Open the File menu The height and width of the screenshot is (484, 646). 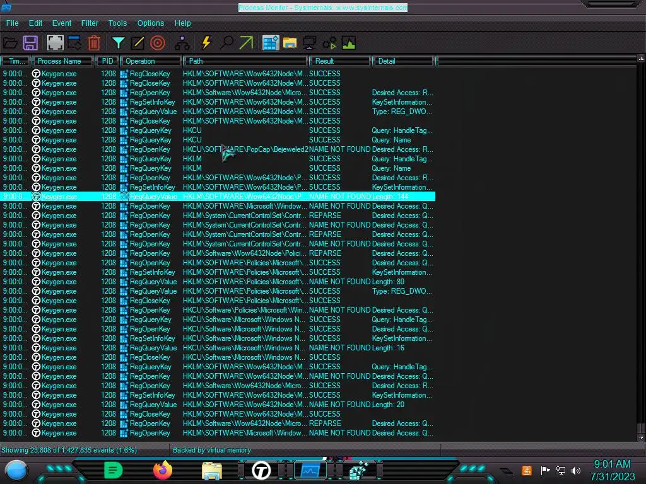(13, 23)
